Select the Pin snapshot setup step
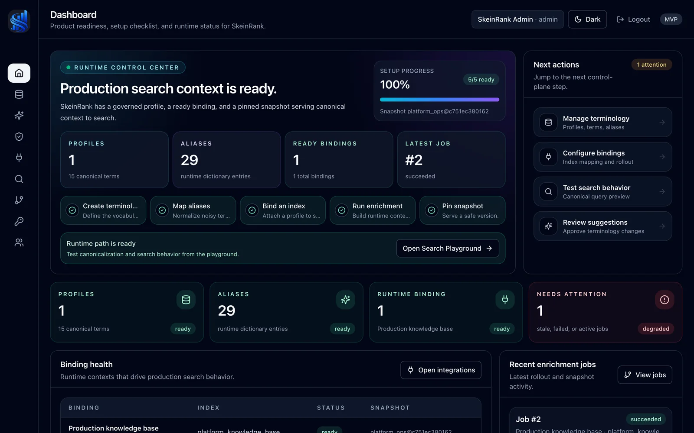 (462, 210)
